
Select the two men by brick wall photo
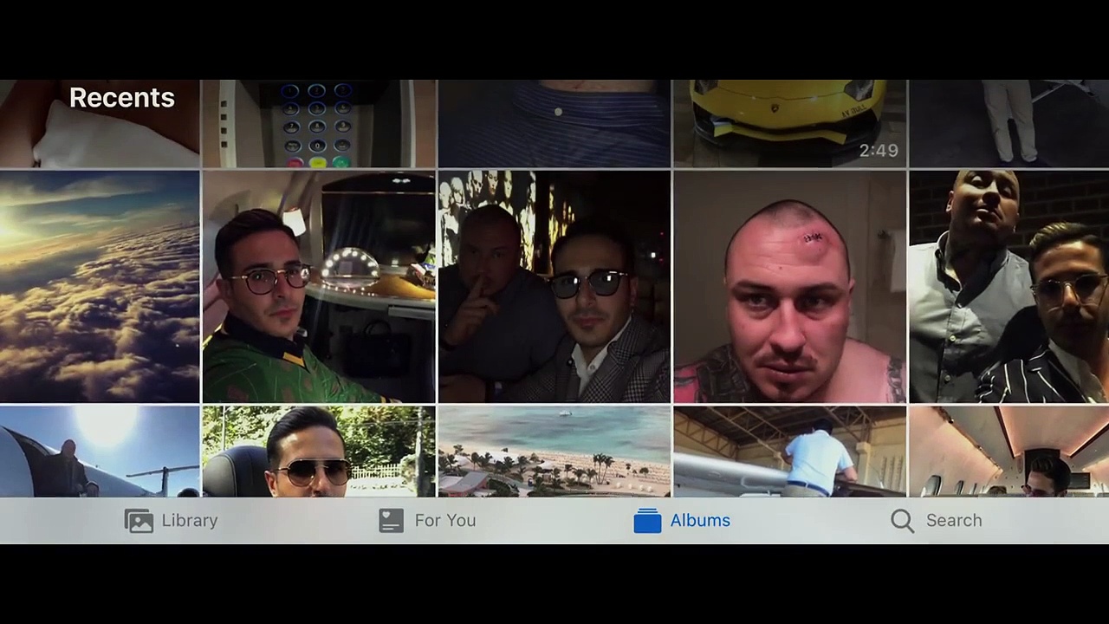1008,287
